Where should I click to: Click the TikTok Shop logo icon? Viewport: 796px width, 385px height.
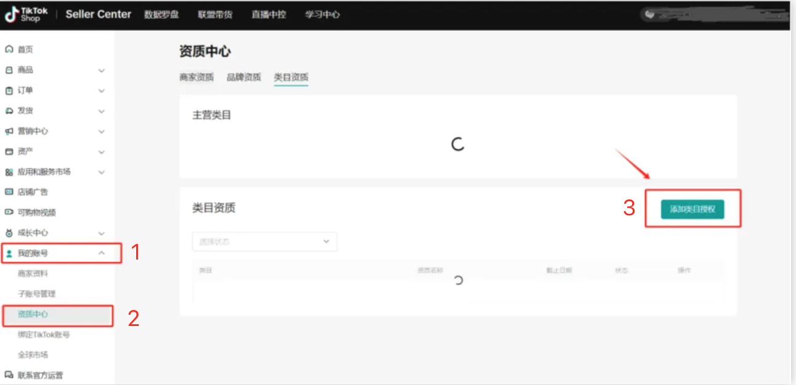point(12,15)
